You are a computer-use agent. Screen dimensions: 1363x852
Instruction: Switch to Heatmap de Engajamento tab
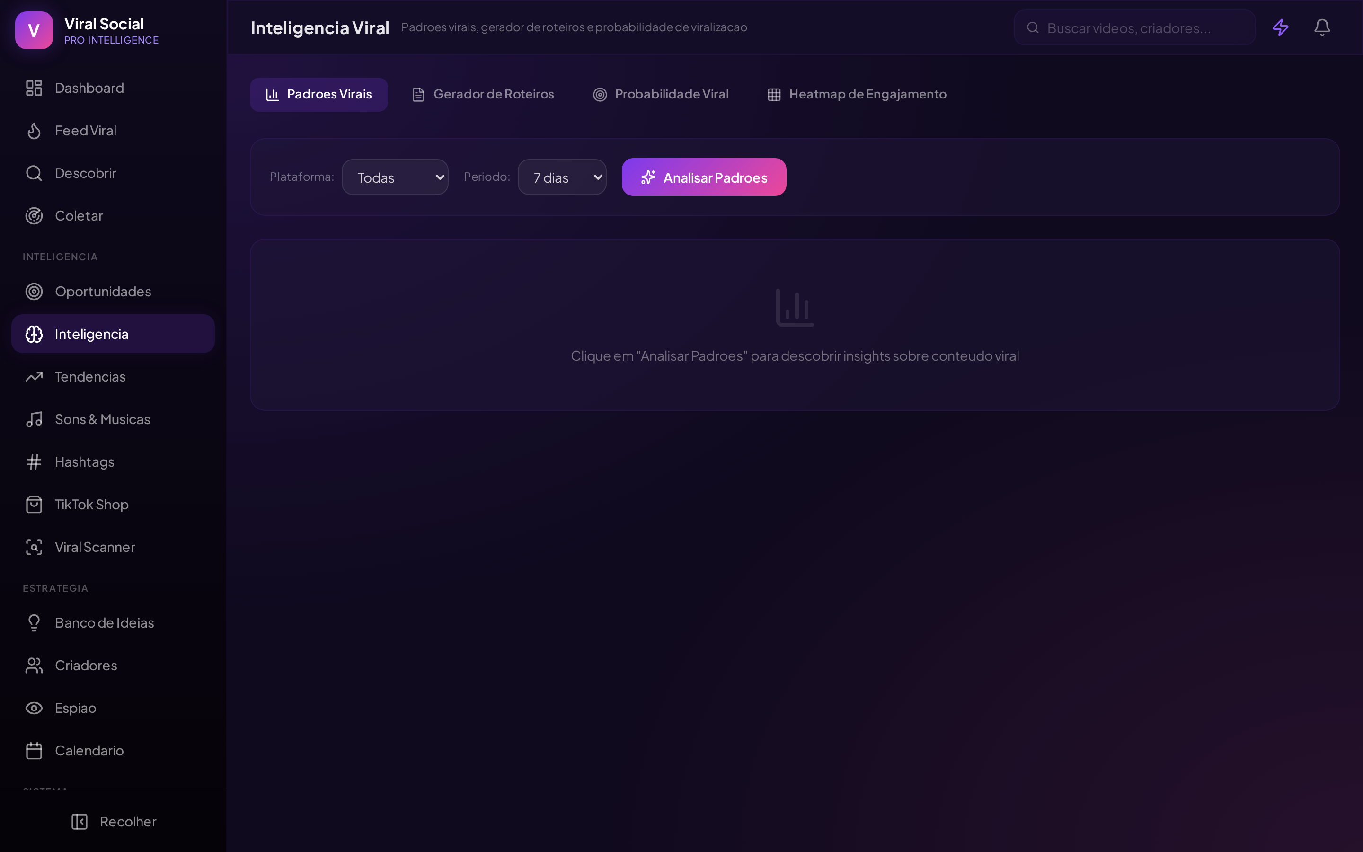(x=857, y=94)
